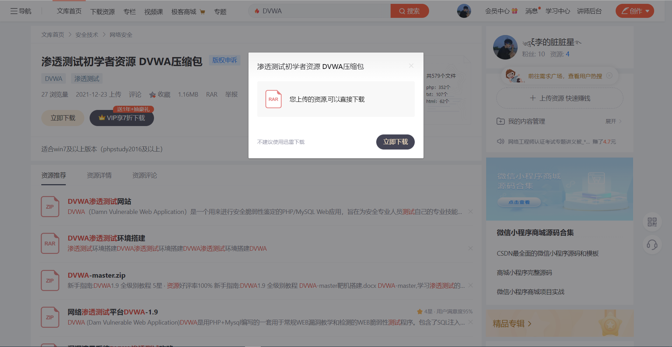
Task: Click the shopping cart icon beside 极客商城
Action: click(x=202, y=12)
